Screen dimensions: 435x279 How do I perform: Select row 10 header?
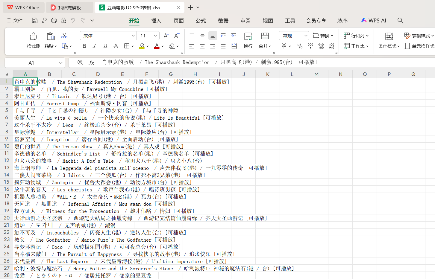(7, 146)
